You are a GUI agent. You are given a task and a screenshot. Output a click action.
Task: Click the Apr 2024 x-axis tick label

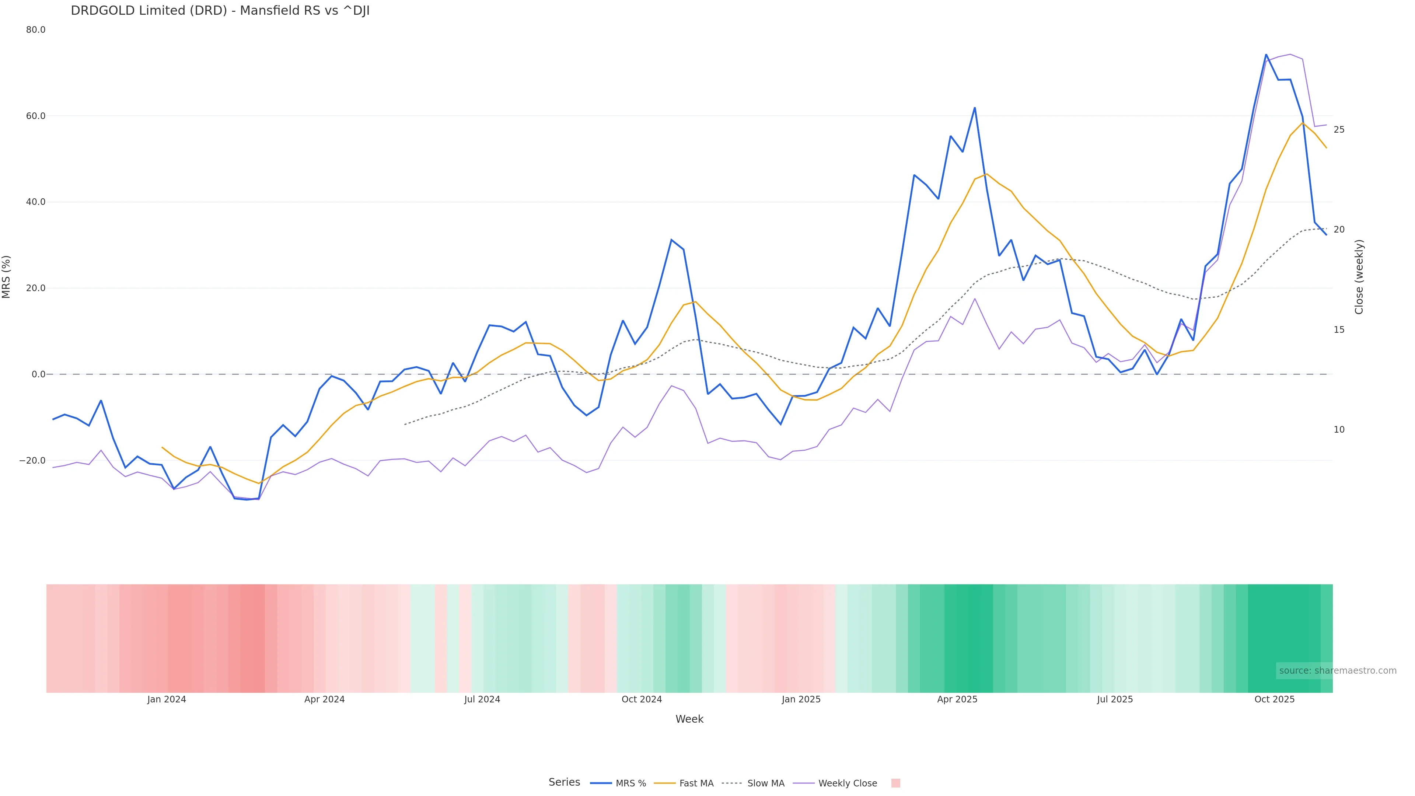coord(324,699)
